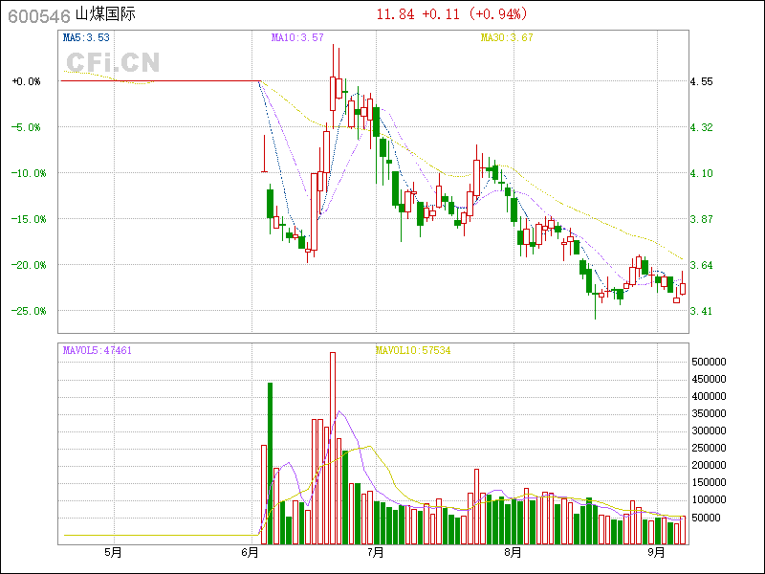Click the 3.41 price axis label
The height and width of the screenshot is (574, 765).
(701, 311)
